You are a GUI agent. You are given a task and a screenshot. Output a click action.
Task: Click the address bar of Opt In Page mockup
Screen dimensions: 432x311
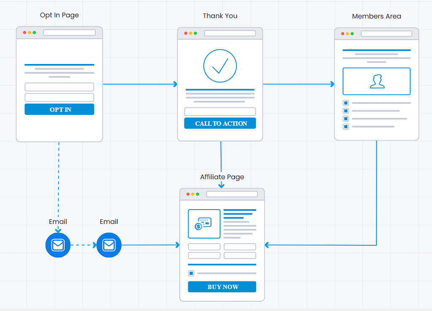70,33
